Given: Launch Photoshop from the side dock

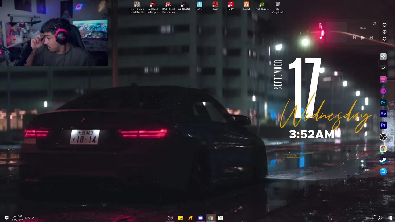Looking at the screenshot, I should [x=383, y=103].
